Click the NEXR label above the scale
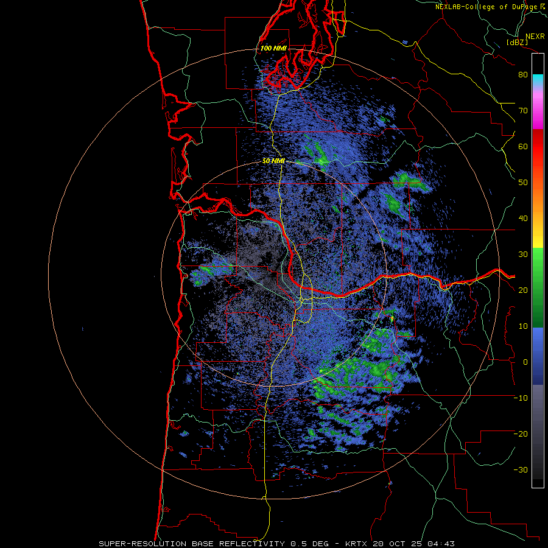548x548 pixels. [x=535, y=37]
